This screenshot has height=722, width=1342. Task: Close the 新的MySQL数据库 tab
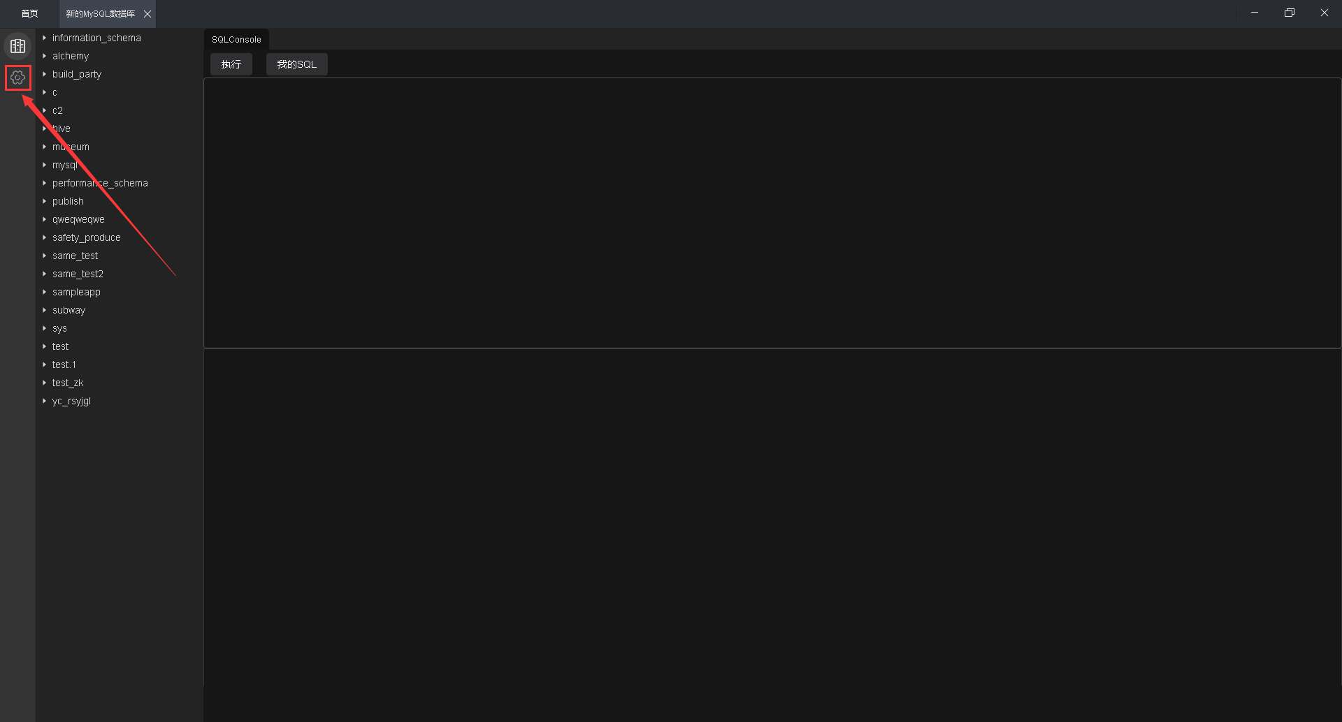(147, 14)
